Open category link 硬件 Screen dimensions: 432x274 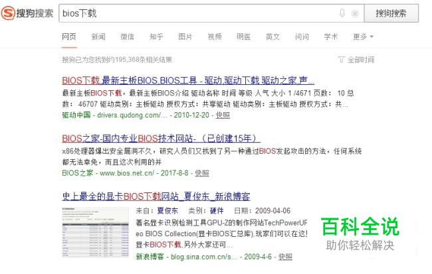tap(217, 211)
